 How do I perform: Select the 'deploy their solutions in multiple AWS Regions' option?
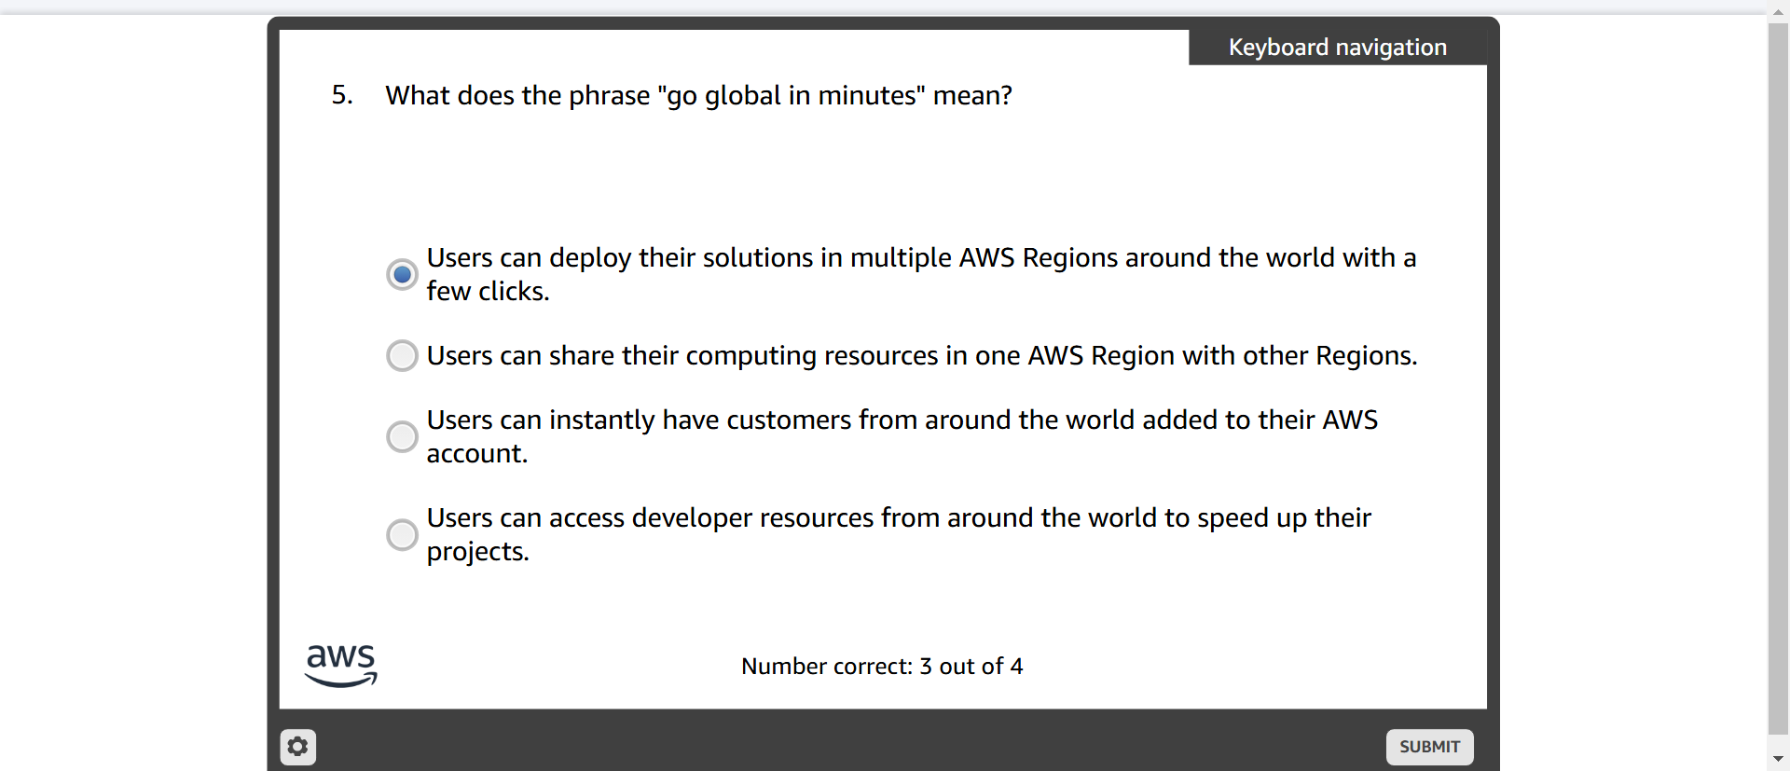tap(402, 274)
